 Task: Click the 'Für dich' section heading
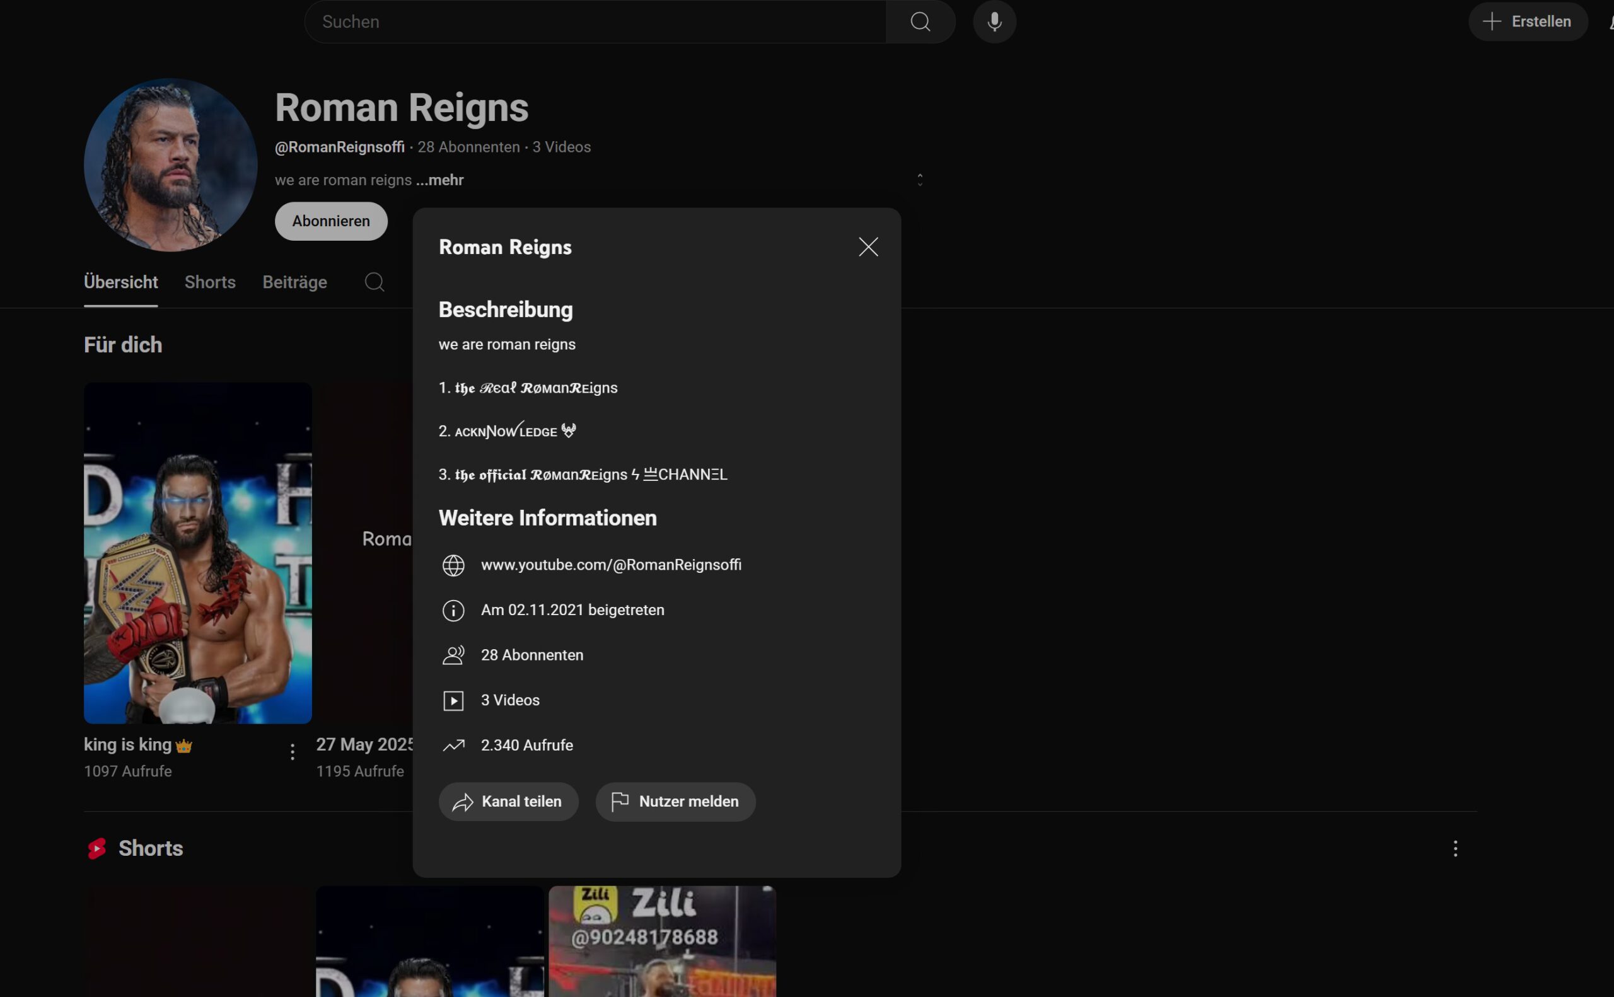(123, 345)
